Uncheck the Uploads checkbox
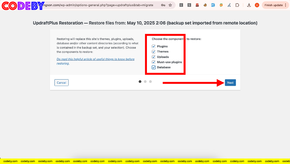This screenshot has height=164, width=290. click(x=153, y=57)
